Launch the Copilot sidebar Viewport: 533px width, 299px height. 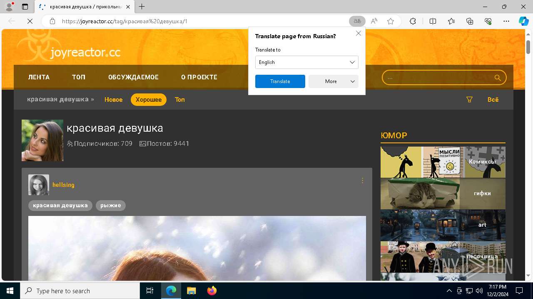tap(523, 21)
